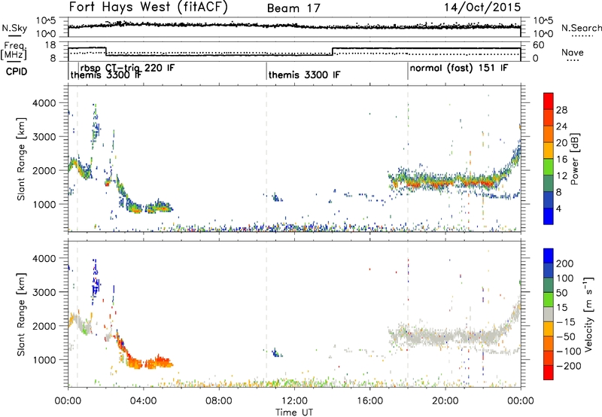The width and height of the screenshot is (602, 417).
Task: Click the 'CPID' row label
Action: 17,72
